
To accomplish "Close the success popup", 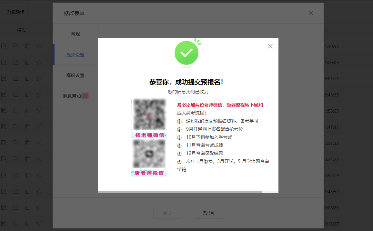I will click(270, 46).
